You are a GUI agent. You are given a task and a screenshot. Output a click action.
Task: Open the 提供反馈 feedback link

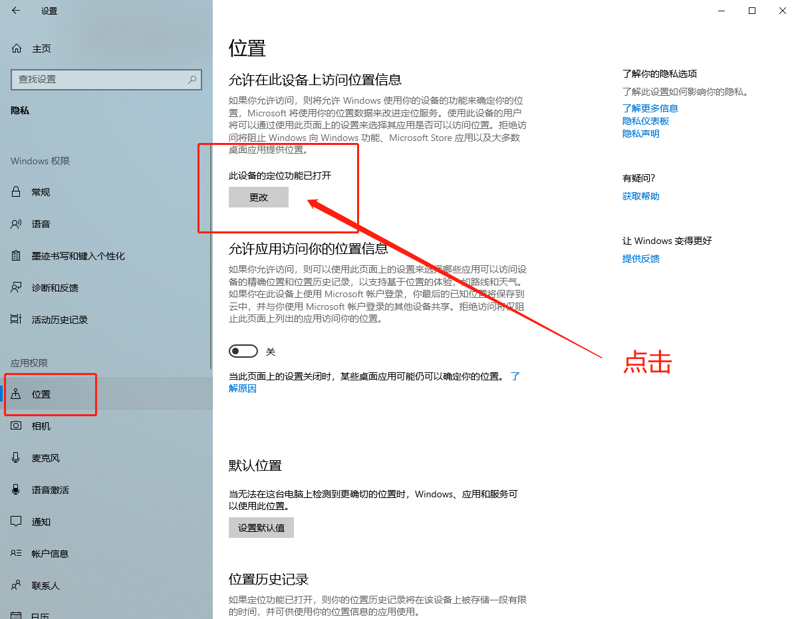coord(640,258)
